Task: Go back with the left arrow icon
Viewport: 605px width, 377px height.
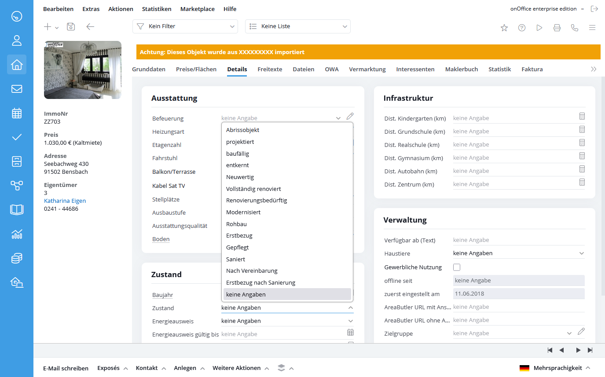Action: (x=90, y=27)
